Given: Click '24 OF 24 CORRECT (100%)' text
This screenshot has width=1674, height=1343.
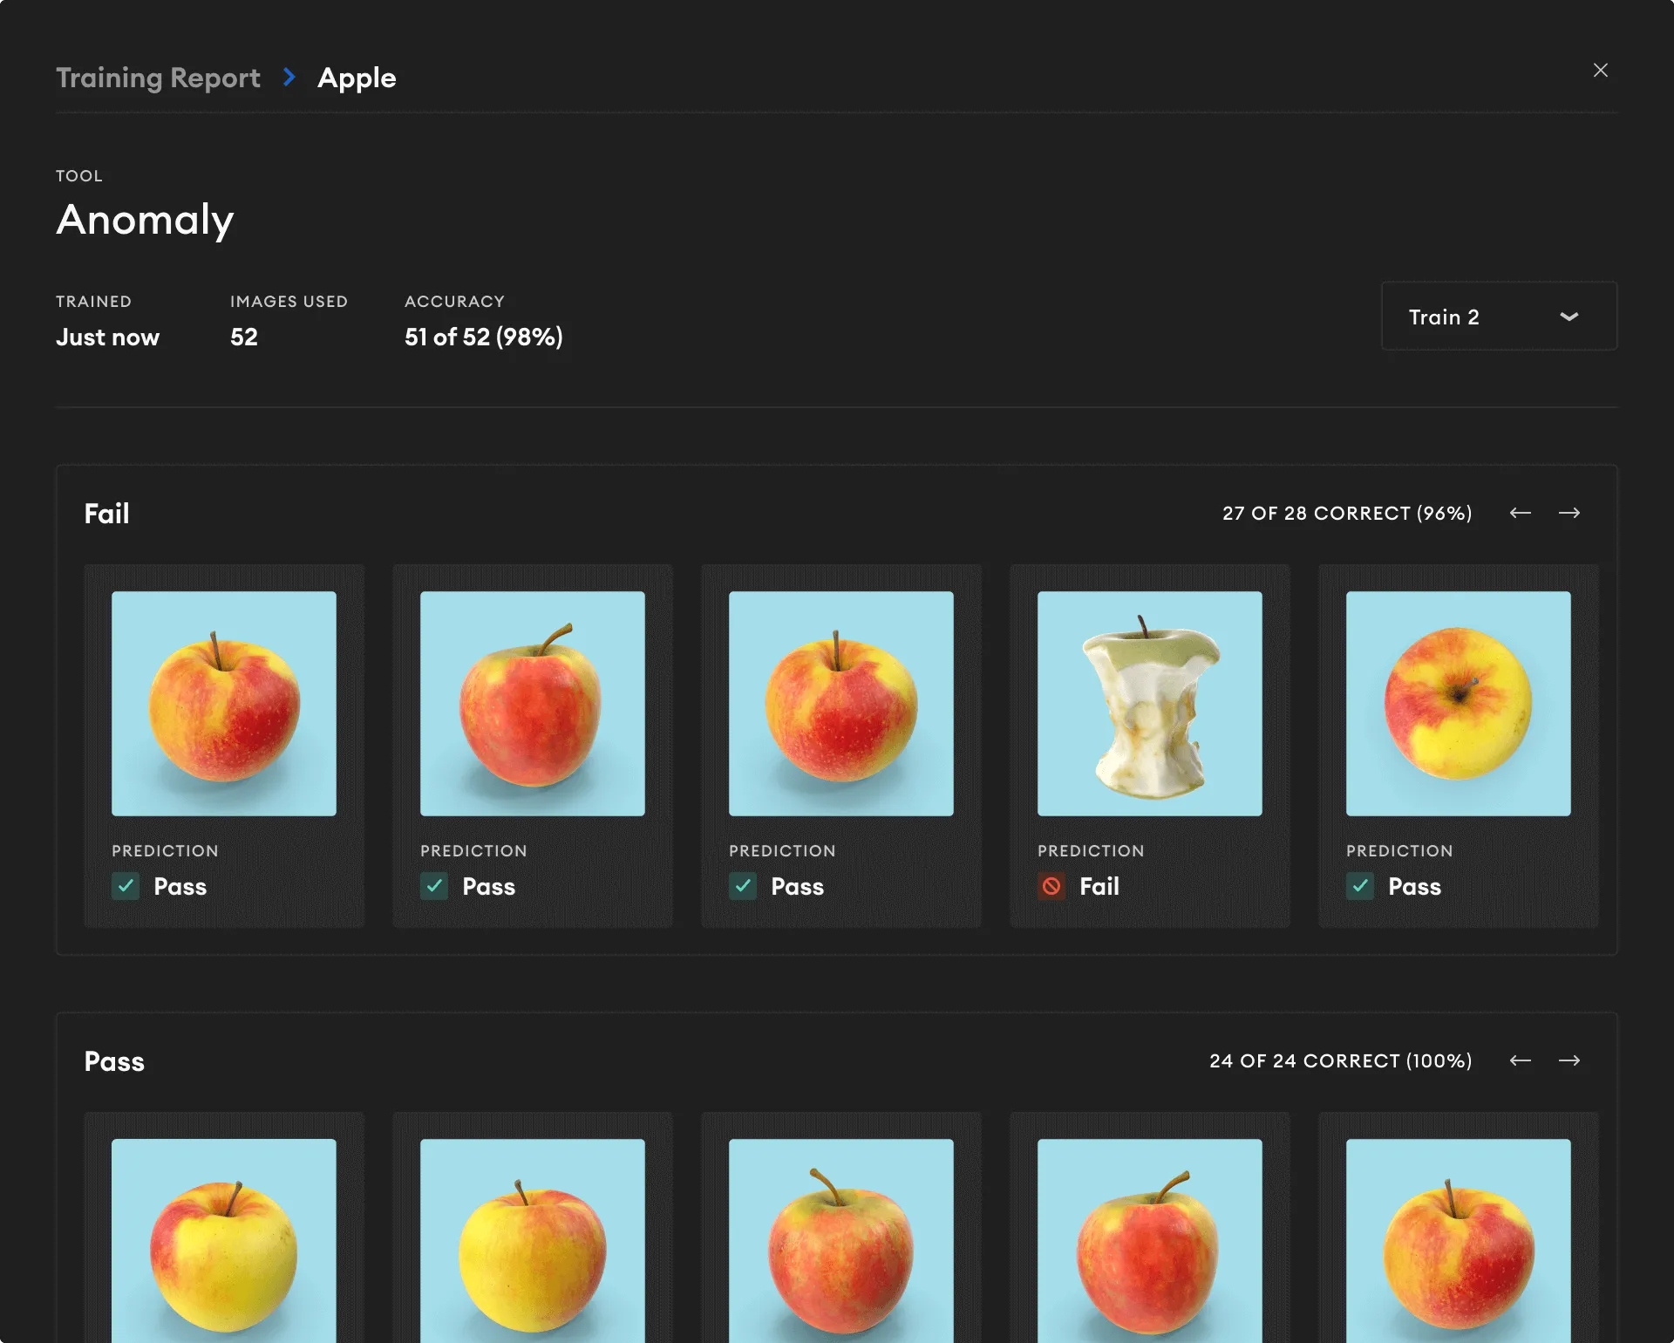Looking at the screenshot, I should click(1341, 1060).
